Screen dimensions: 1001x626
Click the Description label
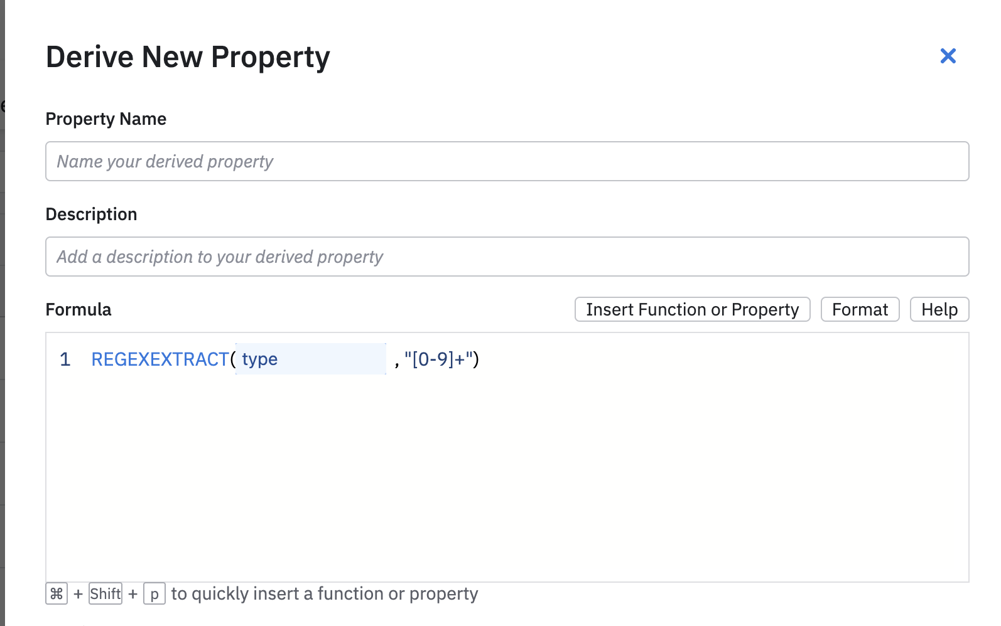point(91,215)
